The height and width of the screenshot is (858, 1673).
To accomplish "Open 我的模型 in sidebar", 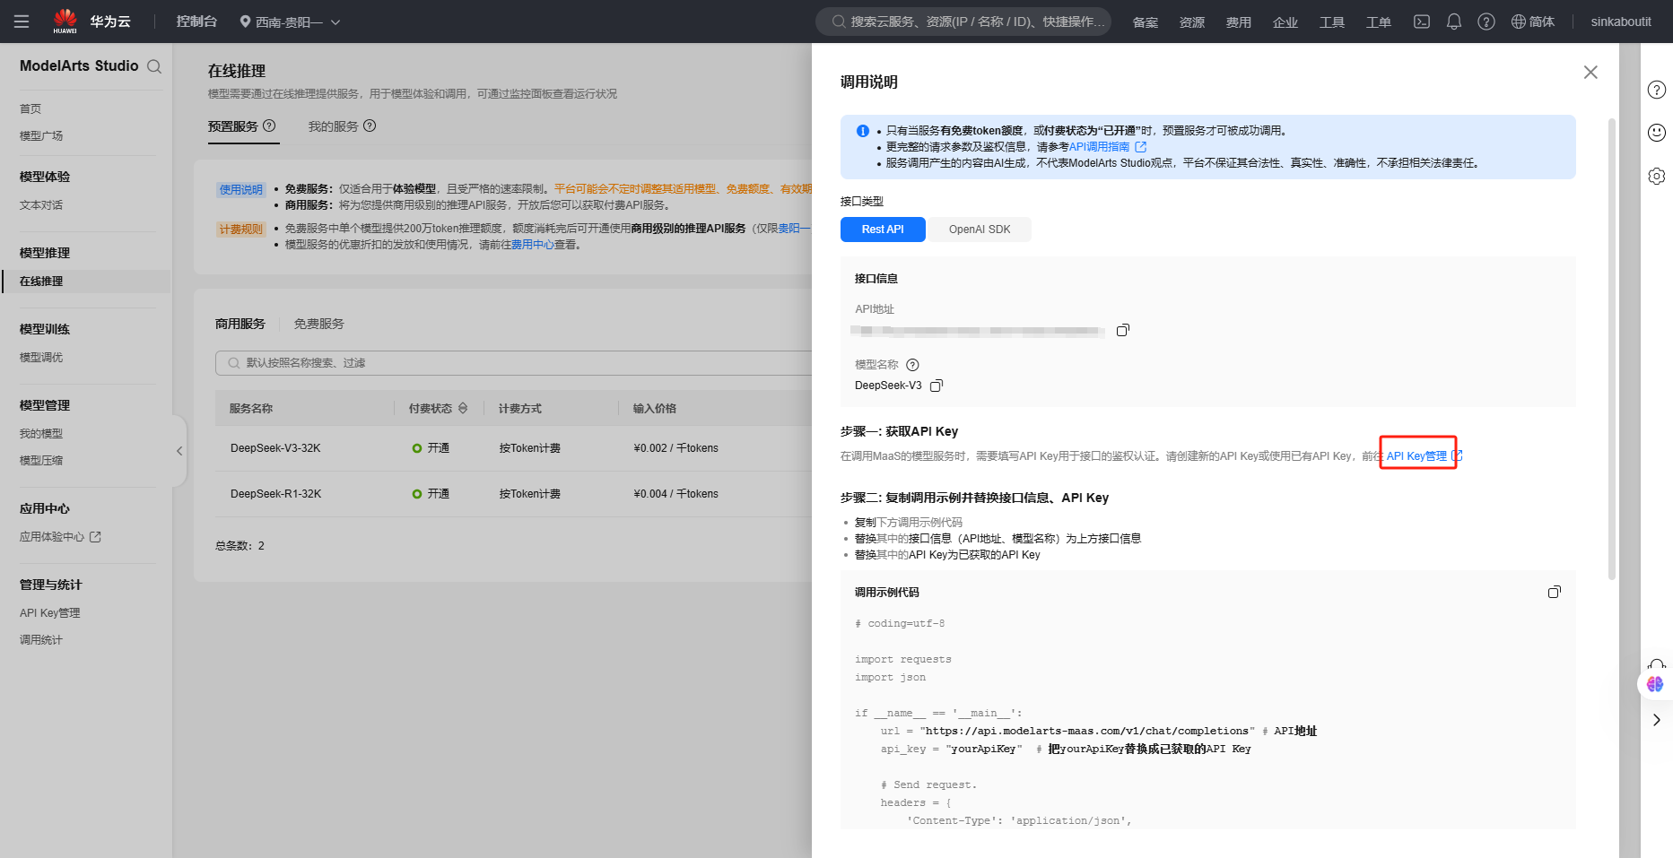I will pos(41,433).
